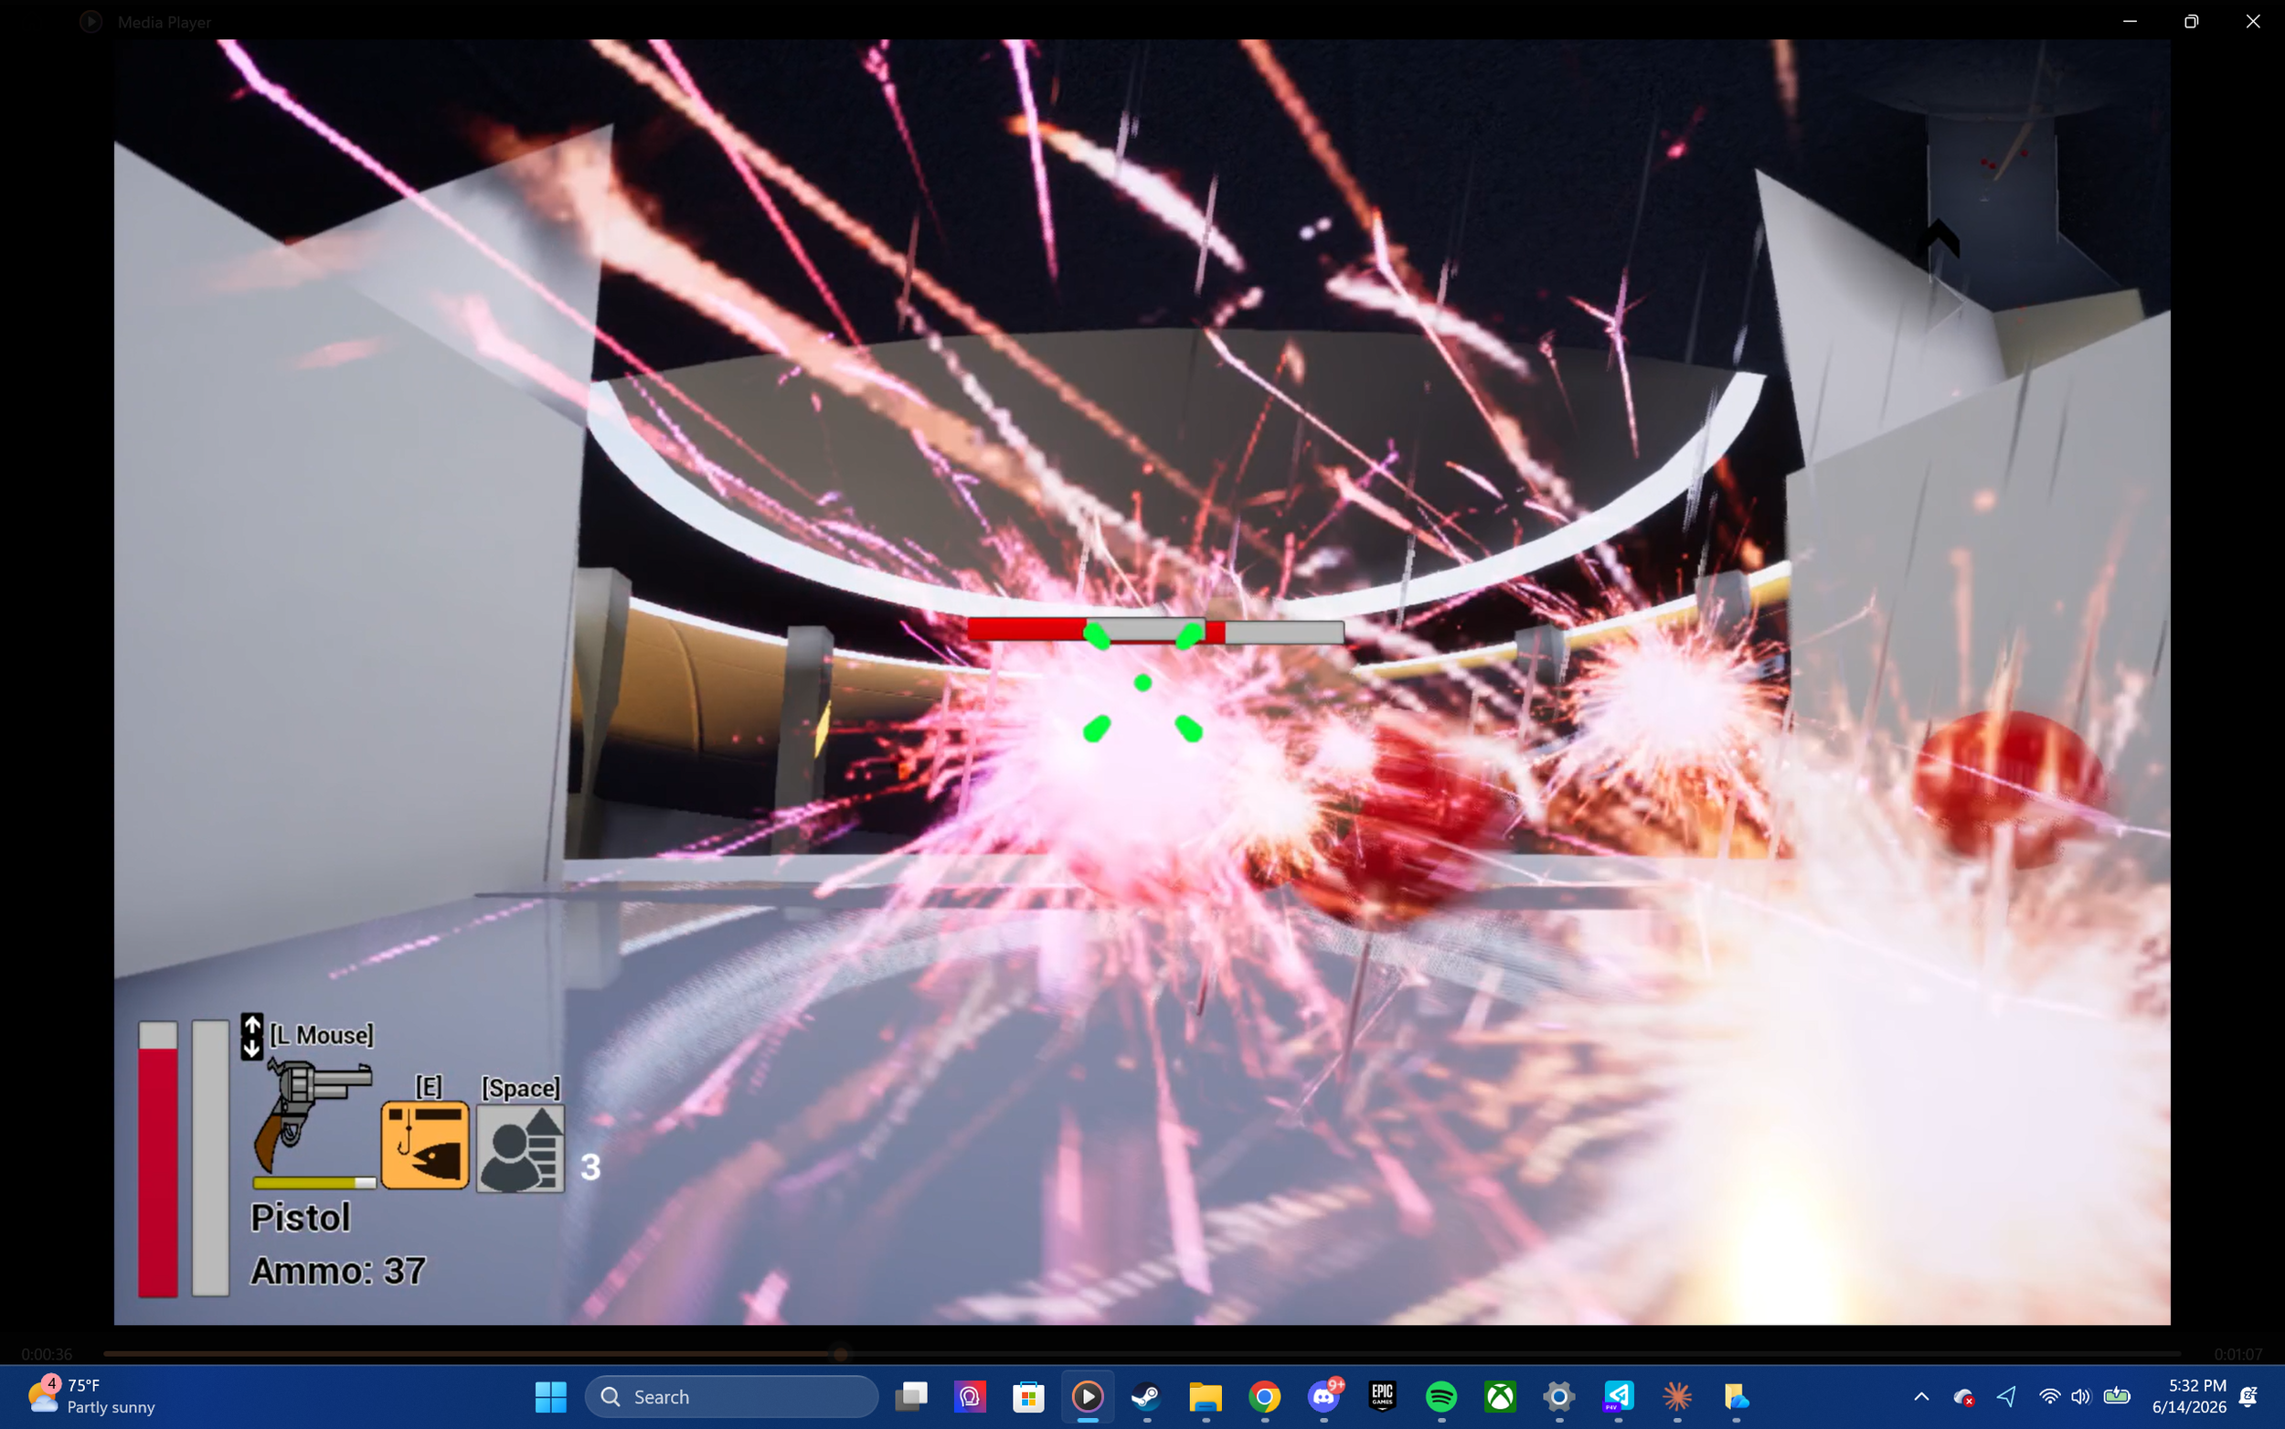
Task: Open File Explorer from the taskbar
Action: 1206,1396
